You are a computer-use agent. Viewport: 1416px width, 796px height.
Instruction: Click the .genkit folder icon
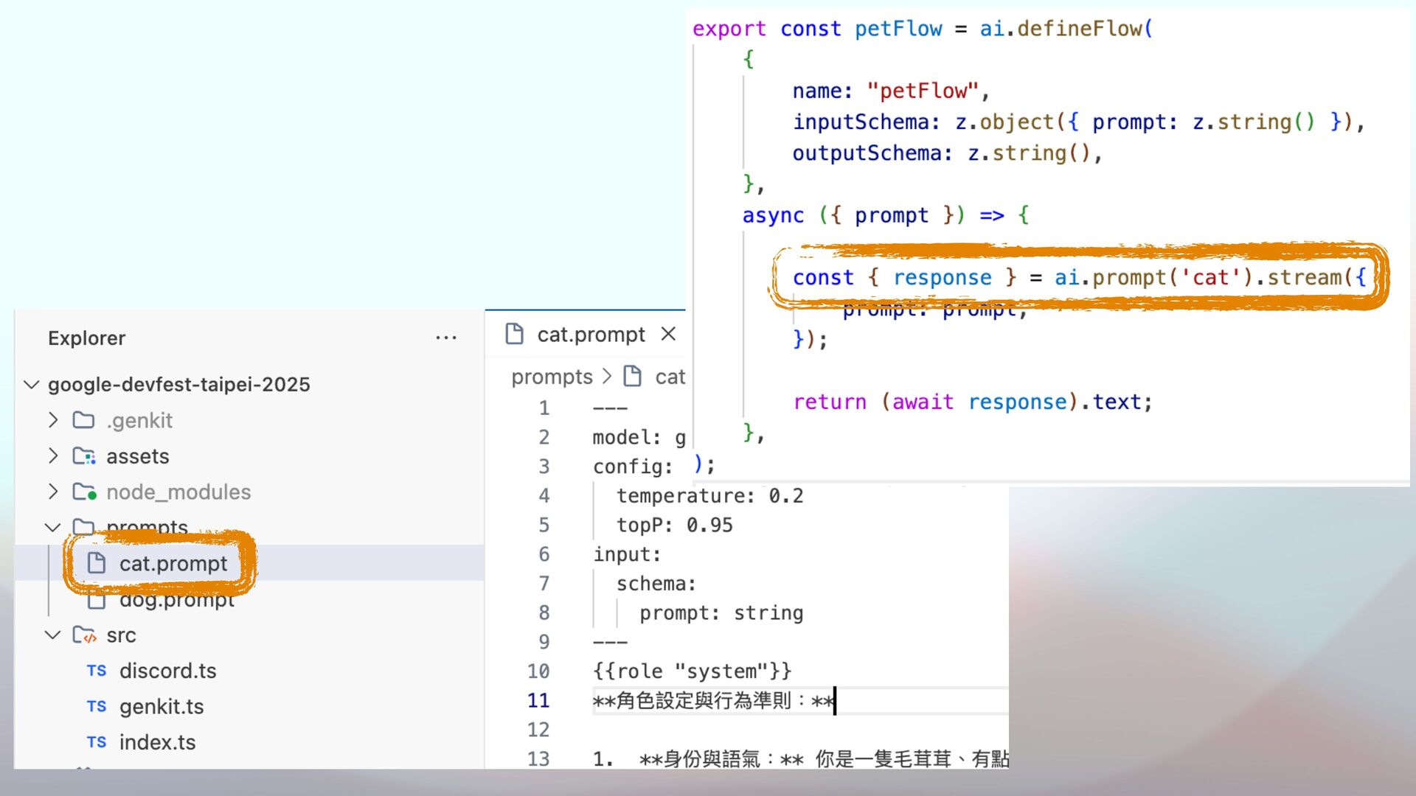click(x=84, y=420)
